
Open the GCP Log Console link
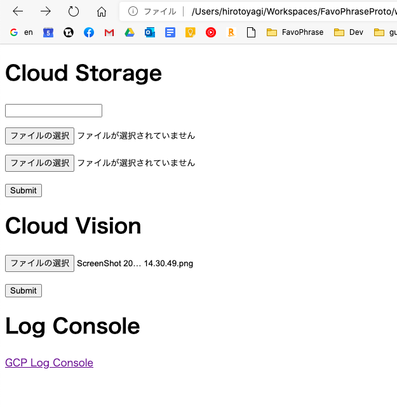coord(49,363)
